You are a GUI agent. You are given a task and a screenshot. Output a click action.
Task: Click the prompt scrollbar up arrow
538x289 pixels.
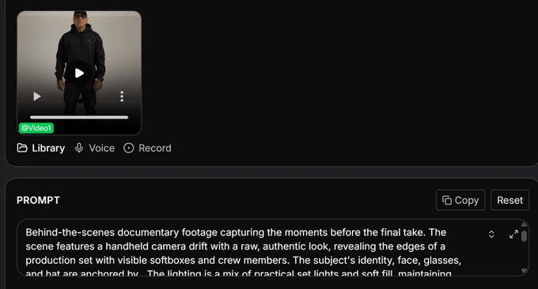coord(524,224)
